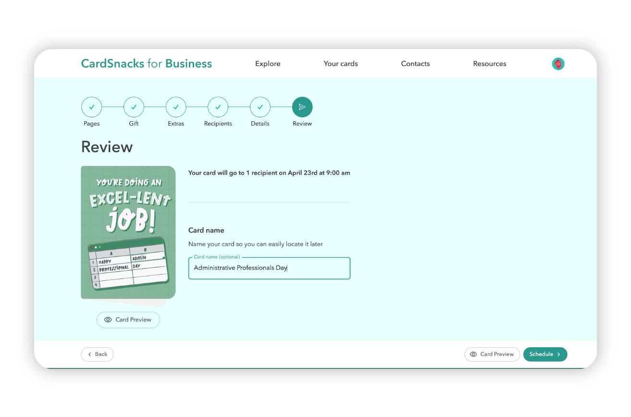Go Back to the previous step
631x417 pixels.
point(97,354)
